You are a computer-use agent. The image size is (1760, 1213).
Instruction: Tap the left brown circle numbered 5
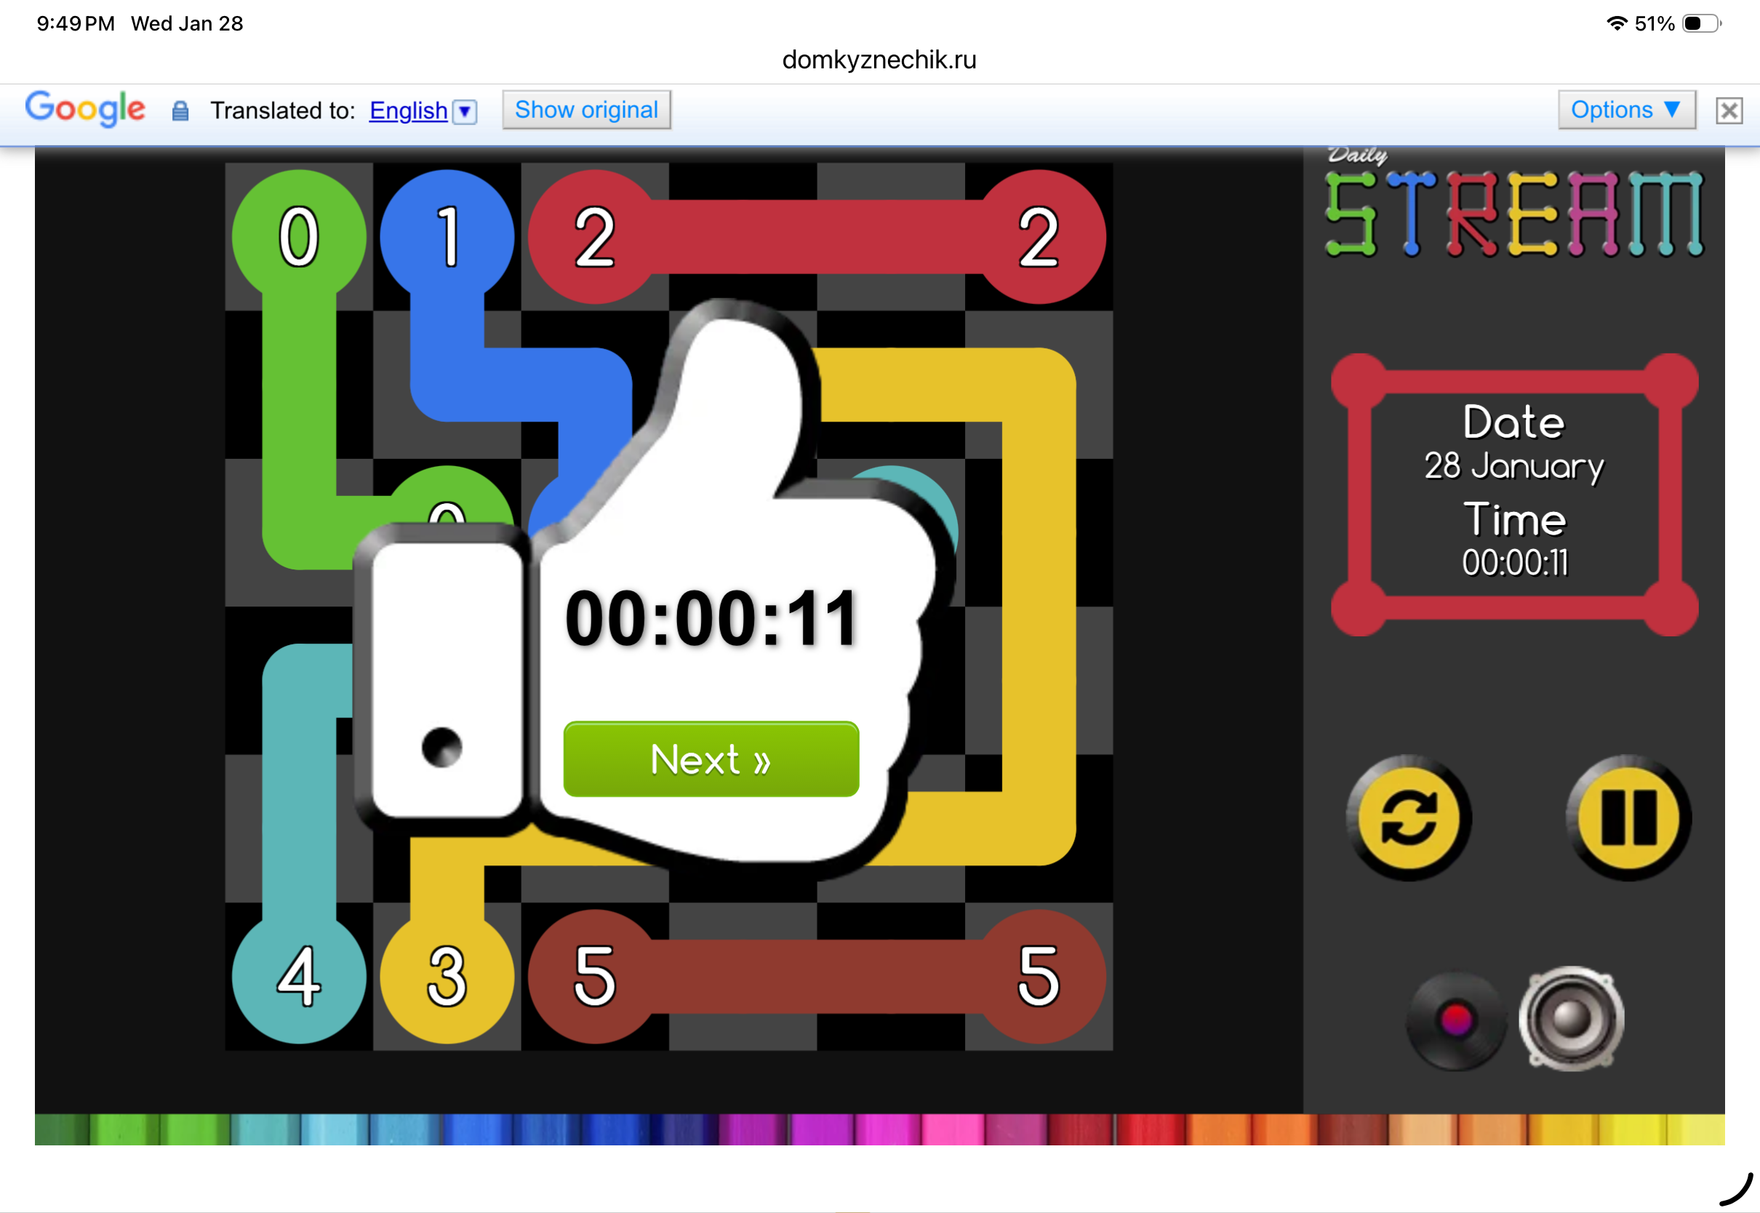(595, 977)
